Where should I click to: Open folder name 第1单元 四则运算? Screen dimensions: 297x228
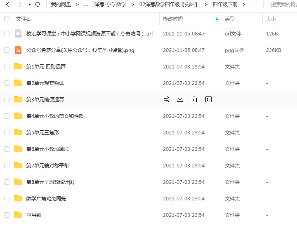pyautogui.click(x=46, y=66)
